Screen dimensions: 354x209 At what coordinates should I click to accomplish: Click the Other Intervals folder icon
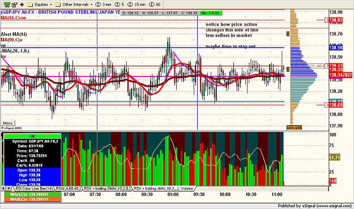coord(58,5)
